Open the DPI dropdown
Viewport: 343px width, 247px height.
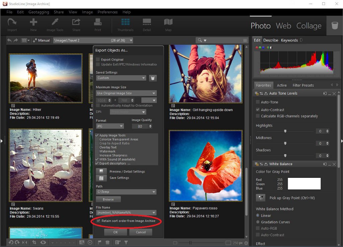click(128, 112)
